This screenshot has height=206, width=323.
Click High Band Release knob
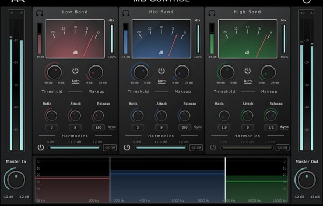[271, 115]
